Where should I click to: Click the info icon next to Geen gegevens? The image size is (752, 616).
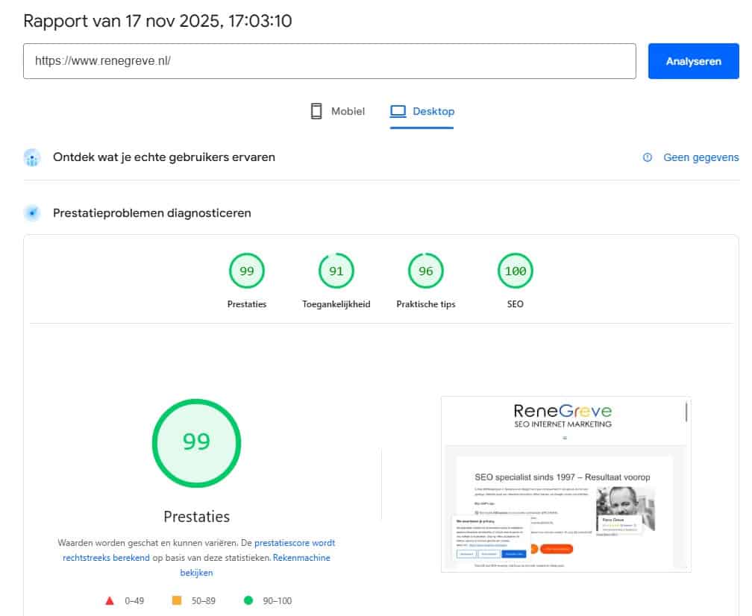646,157
